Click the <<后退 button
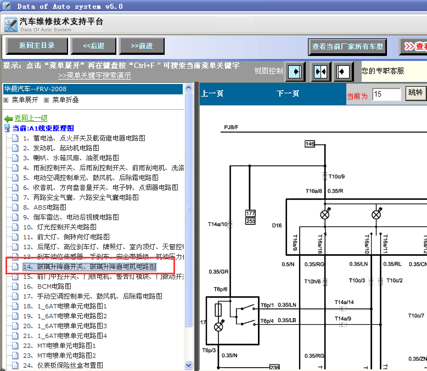Viewport: 427px width, 371px height. click(93, 46)
